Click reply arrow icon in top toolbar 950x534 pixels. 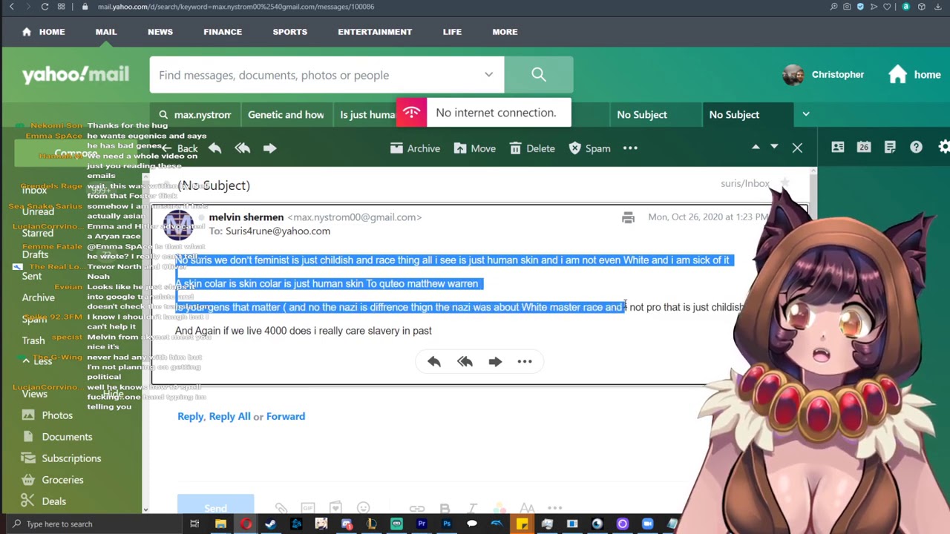[x=214, y=148]
